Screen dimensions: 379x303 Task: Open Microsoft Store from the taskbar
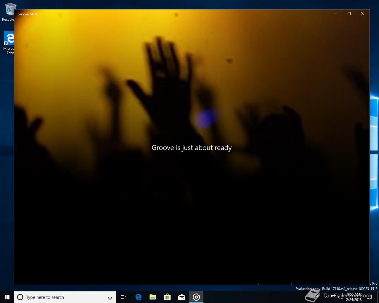coord(167,297)
